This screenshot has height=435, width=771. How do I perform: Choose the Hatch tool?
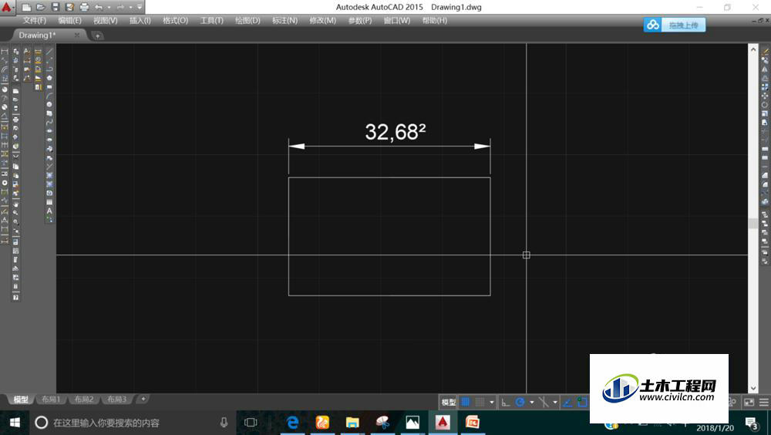(49, 176)
